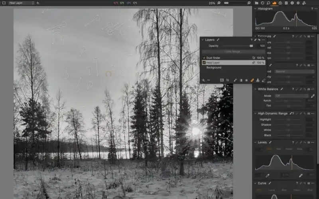
Task: Select the Linear Gradient Mask tool
Action: coord(241,80)
